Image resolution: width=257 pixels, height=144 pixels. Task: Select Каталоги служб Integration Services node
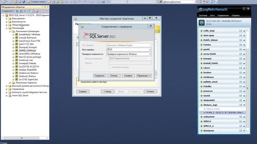click(29, 92)
